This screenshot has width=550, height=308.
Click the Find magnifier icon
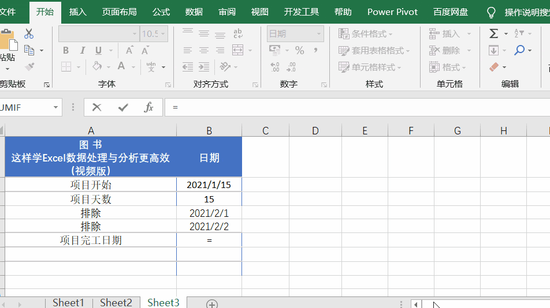[x=519, y=50]
